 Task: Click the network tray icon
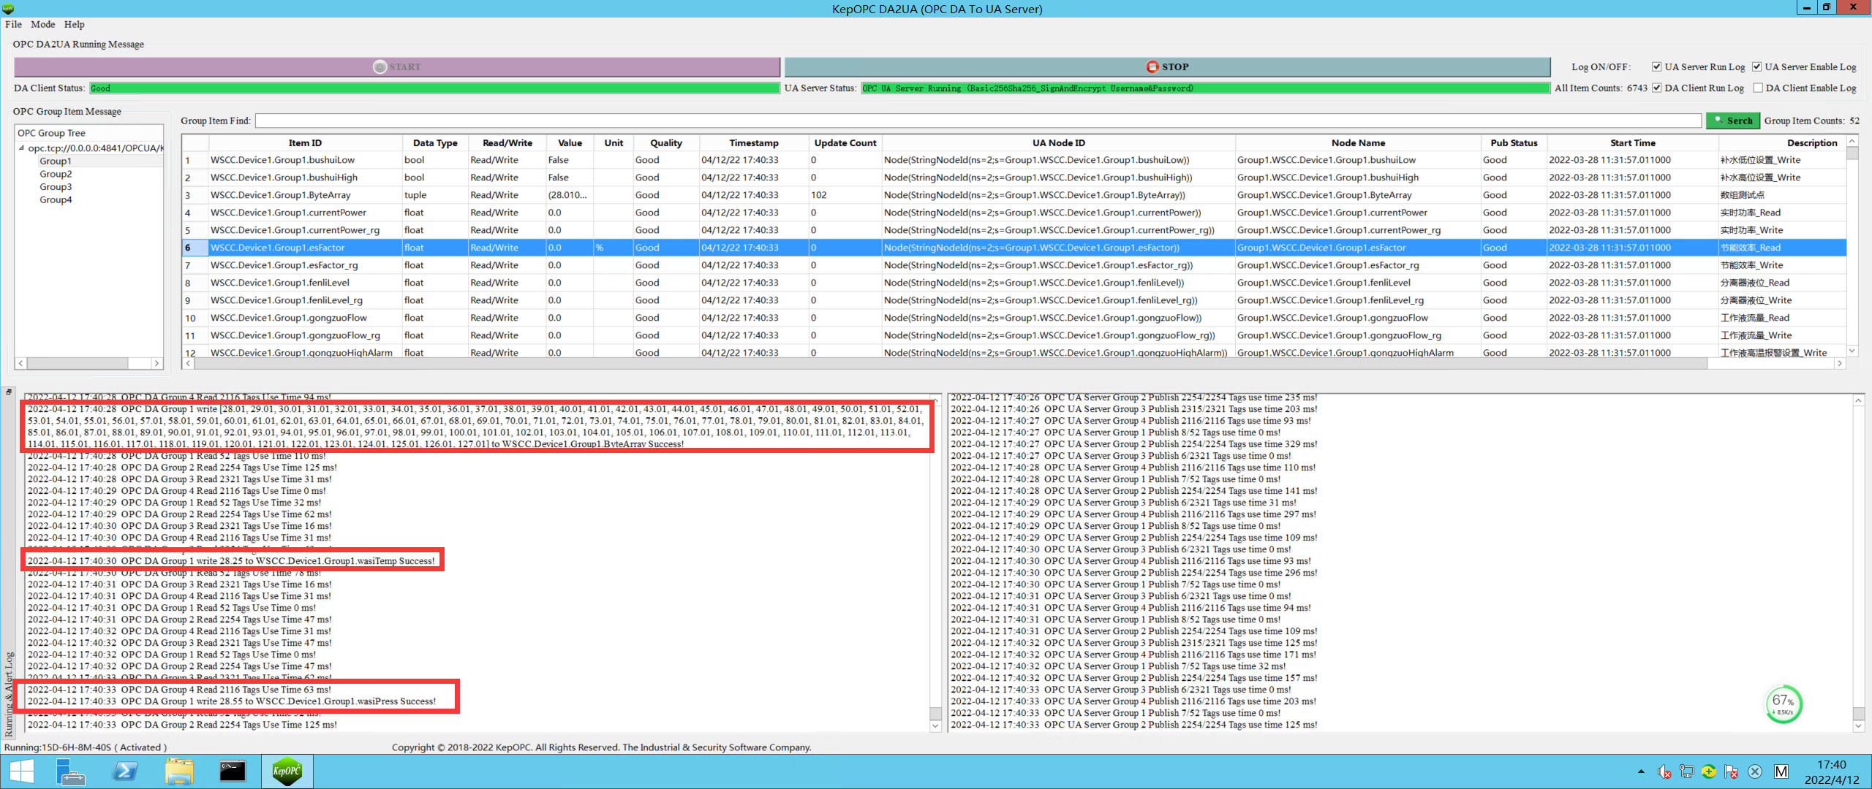pos(1687,771)
